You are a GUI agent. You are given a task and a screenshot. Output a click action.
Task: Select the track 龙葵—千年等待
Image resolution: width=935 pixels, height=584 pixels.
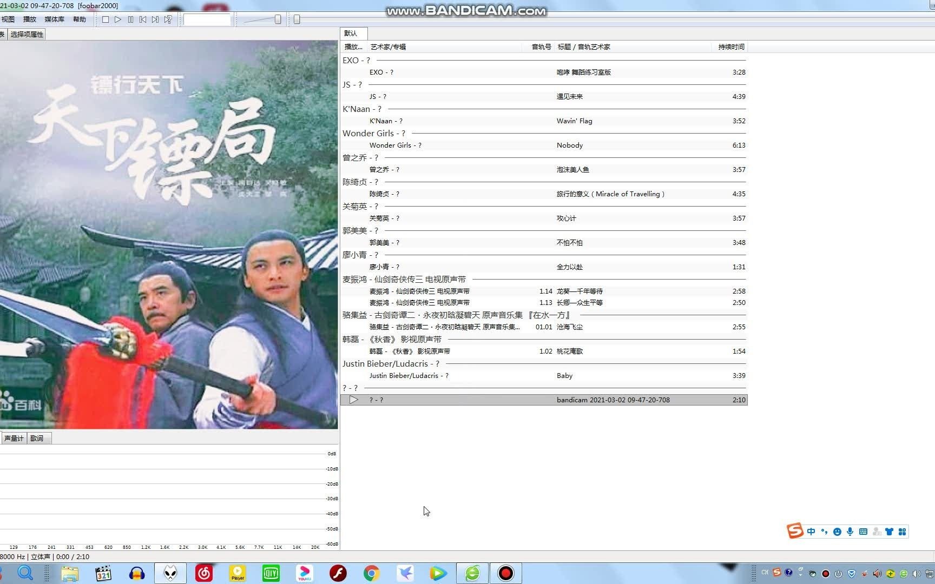544,291
